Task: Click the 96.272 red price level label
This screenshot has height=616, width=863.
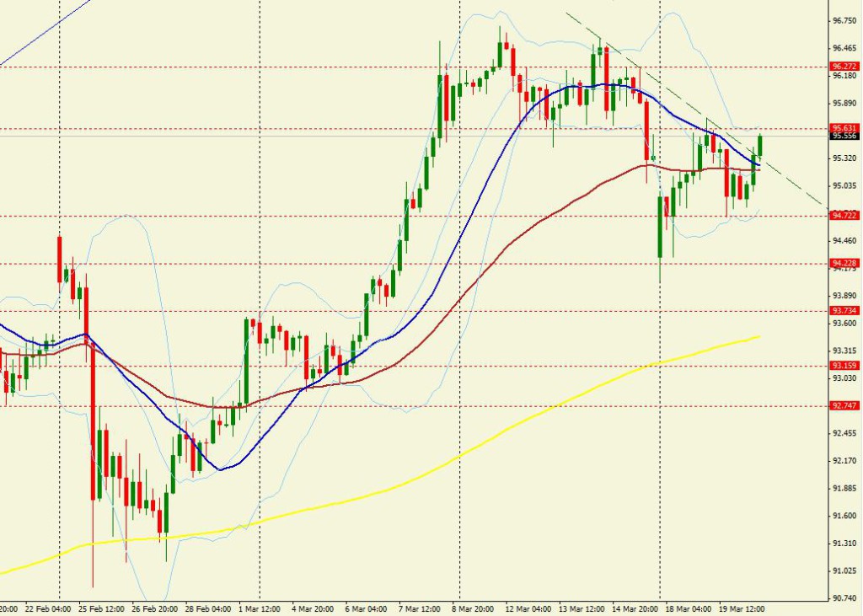Action: (844, 66)
